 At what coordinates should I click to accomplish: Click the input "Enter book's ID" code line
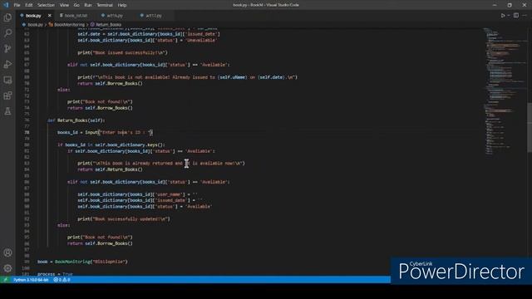click(105, 133)
